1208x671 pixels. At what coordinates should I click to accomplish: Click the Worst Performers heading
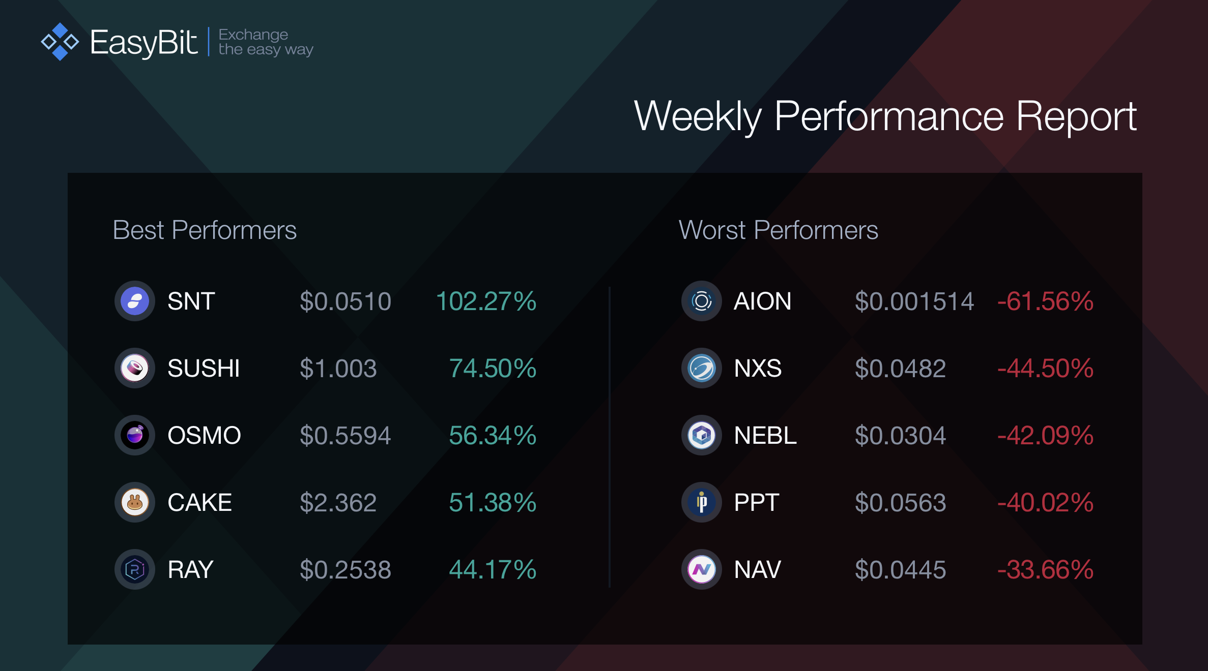pos(779,230)
